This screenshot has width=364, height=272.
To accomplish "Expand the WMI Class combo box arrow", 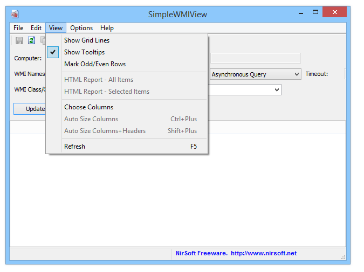I will pyautogui.click(x=277, y=90).
